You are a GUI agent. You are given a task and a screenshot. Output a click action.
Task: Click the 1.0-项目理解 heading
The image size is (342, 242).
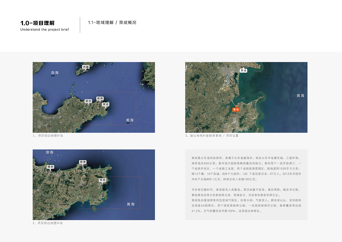[x=38, y=23]
